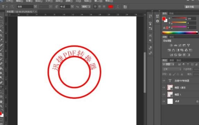The width and height of the screenshot is (199, 125).
Task: Hide the 迅捷PDF转换器 text layer
Action: pos(164,80)
